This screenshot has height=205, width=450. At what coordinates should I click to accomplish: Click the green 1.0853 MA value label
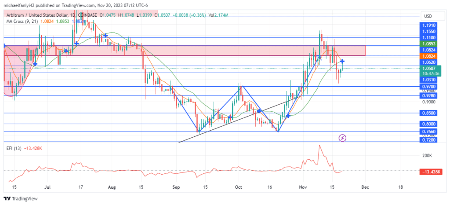(428, 44)
